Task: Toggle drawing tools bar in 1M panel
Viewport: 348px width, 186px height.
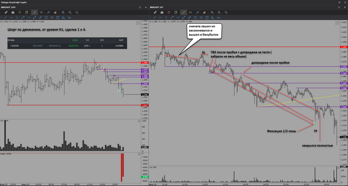Action: click(183, 12)
